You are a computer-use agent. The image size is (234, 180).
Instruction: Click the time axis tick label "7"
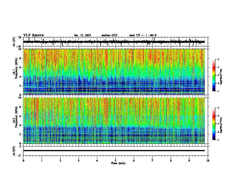point(152,161)
